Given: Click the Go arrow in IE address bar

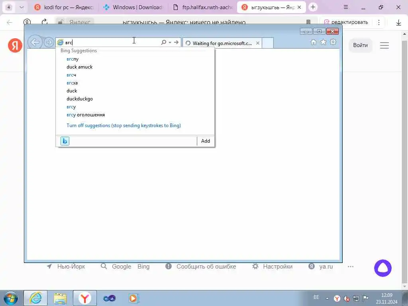Looking at the screenshot, I should tap(176, 42).
